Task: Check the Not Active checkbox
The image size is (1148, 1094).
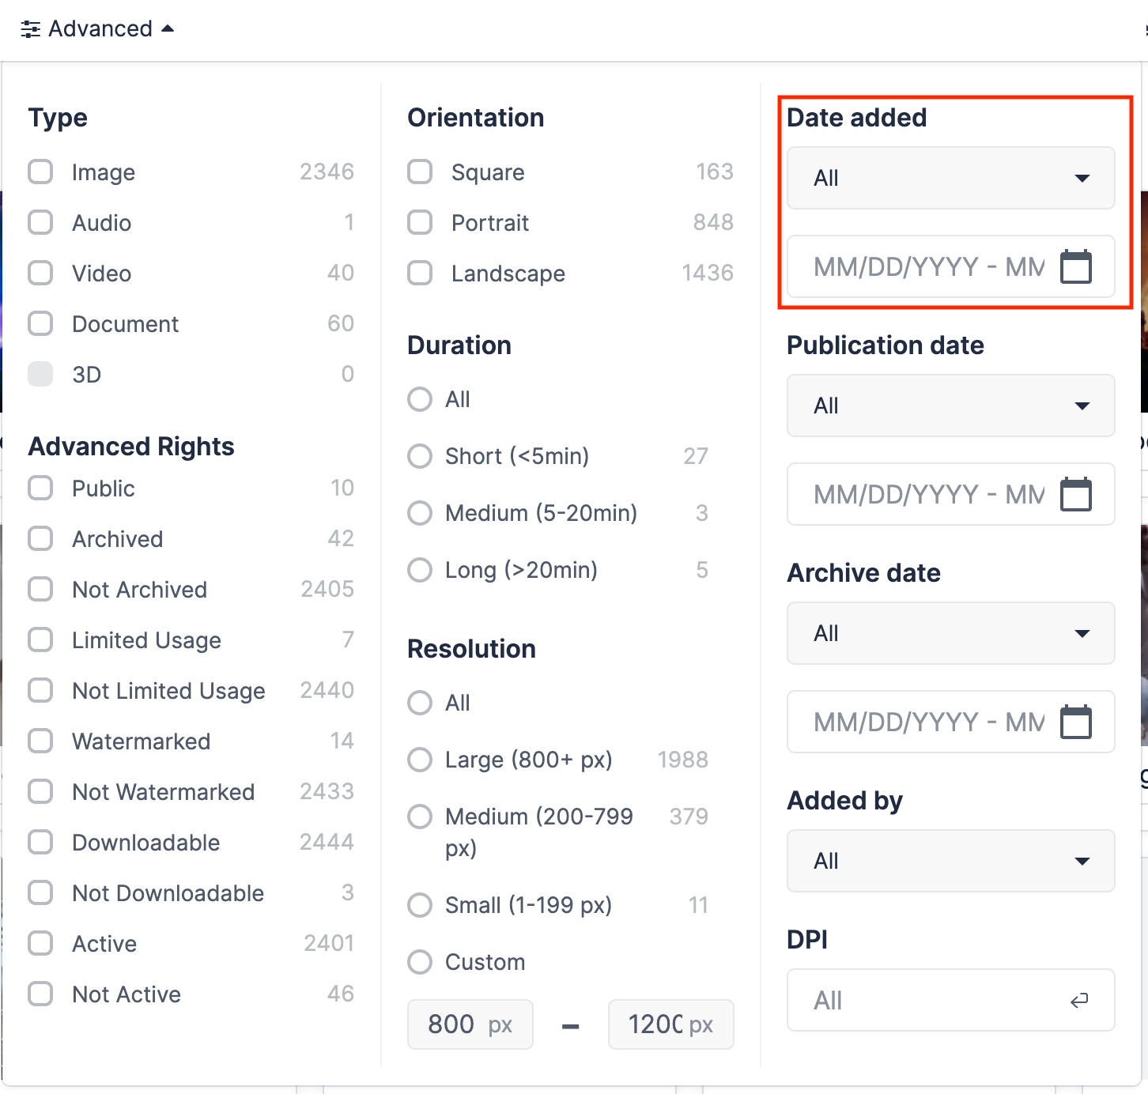Action: click(x=40, y=994)
